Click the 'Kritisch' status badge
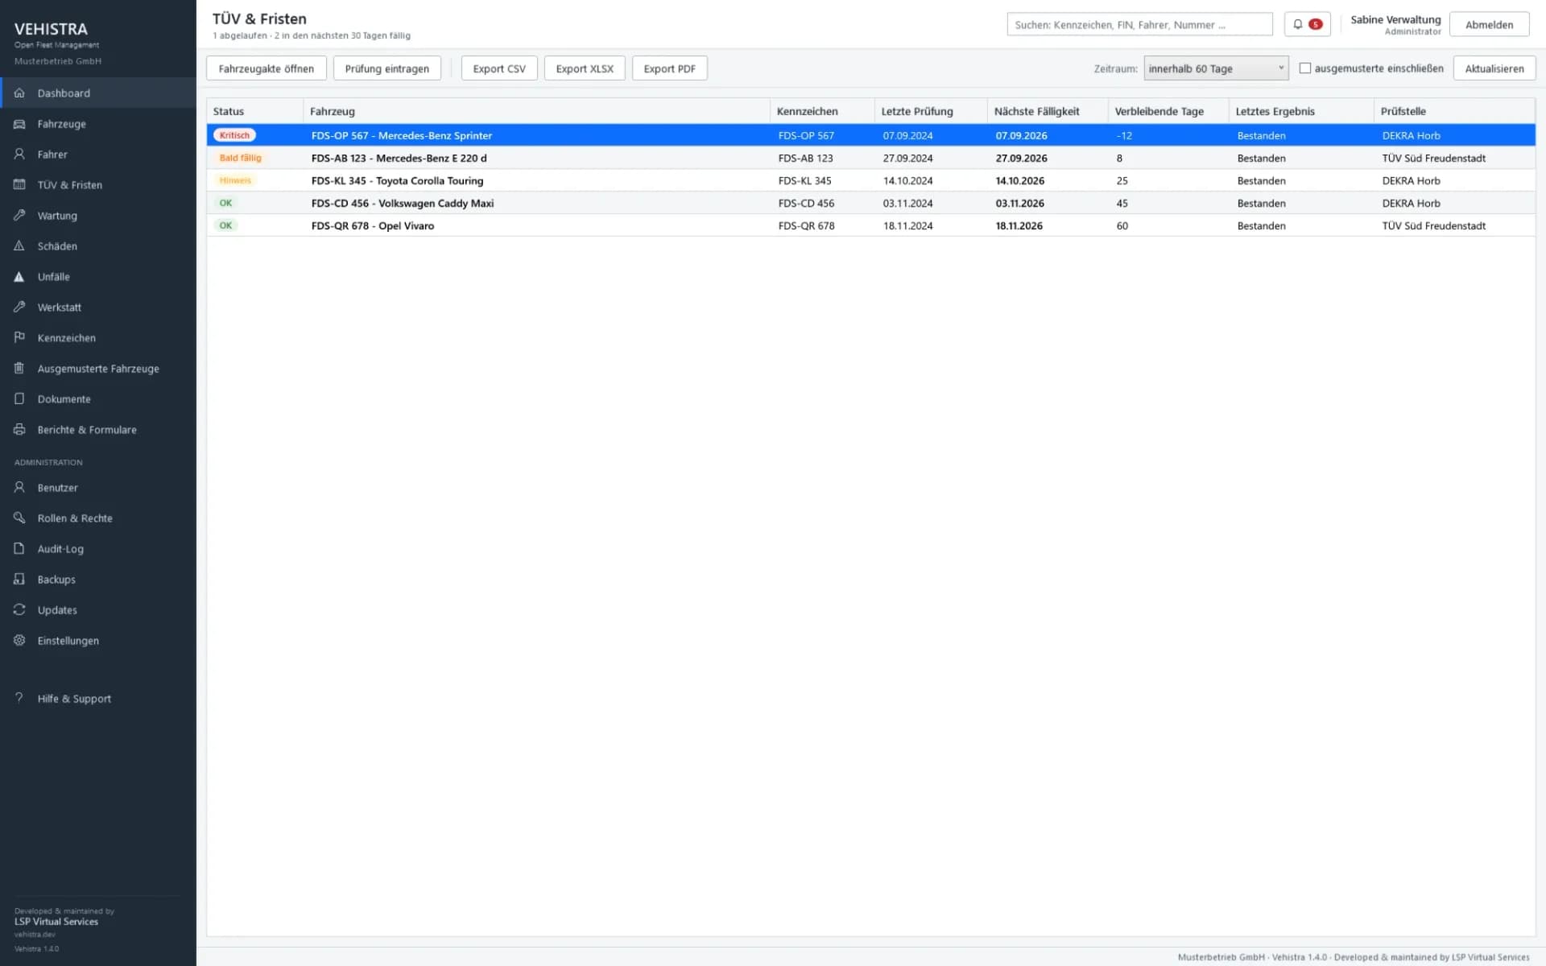The height and width of the screenshot is (966, 1546). (234, 135)
